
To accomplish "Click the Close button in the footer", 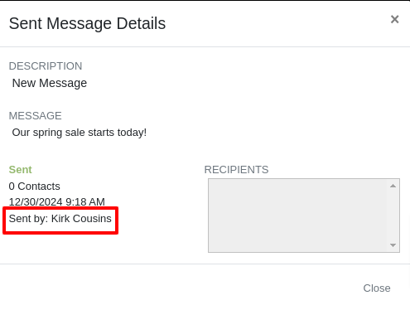I will click(x=377, y=288).
